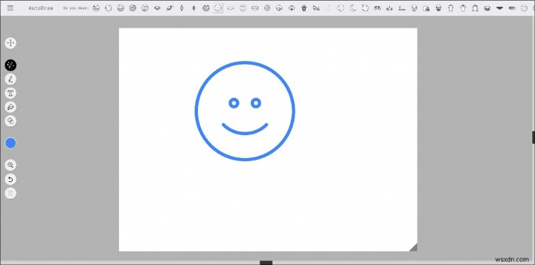The image size is (535, 265).
Task: Activate the AutoDraw magic pen tool
Action: [11, 65]
